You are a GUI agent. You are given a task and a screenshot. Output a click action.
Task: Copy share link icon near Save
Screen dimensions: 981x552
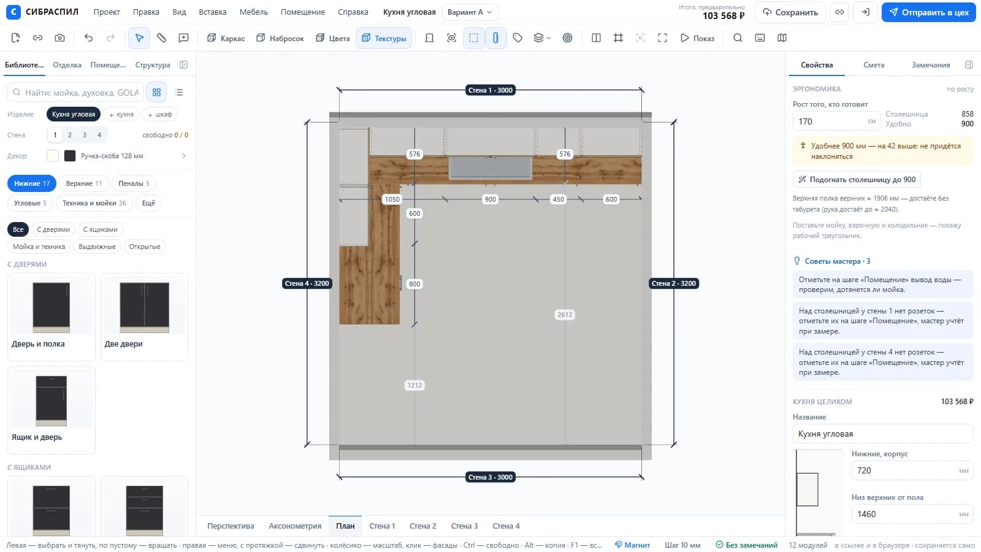839,12
